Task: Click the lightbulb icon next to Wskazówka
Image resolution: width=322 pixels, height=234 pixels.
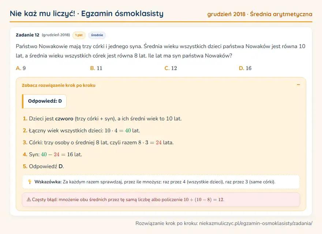Action: coord(30,182)
